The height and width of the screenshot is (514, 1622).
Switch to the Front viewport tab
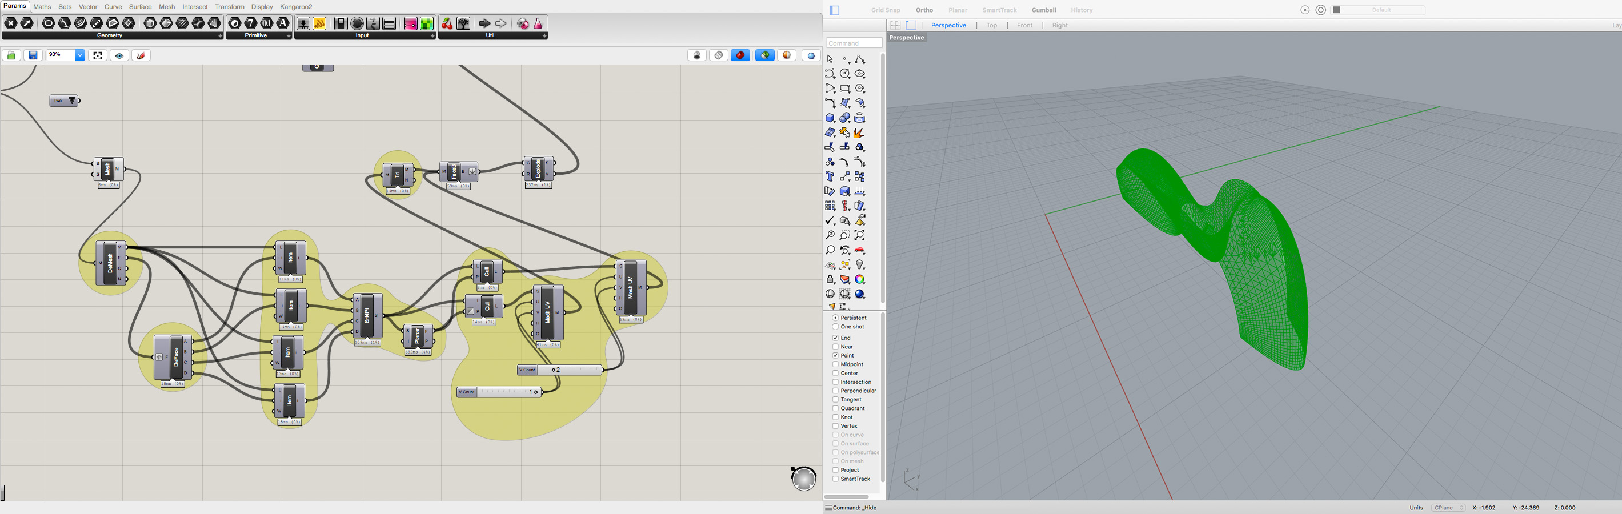coord(1024,25)
